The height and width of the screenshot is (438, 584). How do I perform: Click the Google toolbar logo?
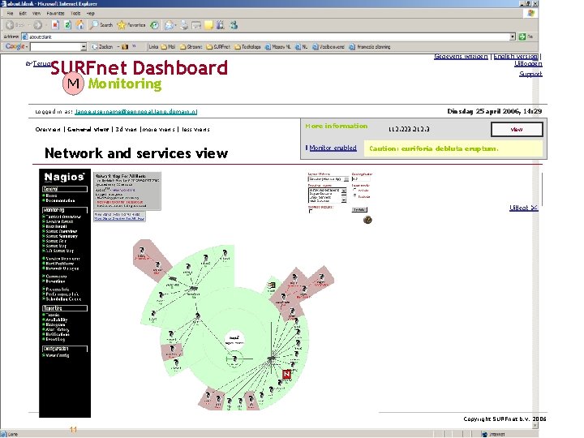15,46
